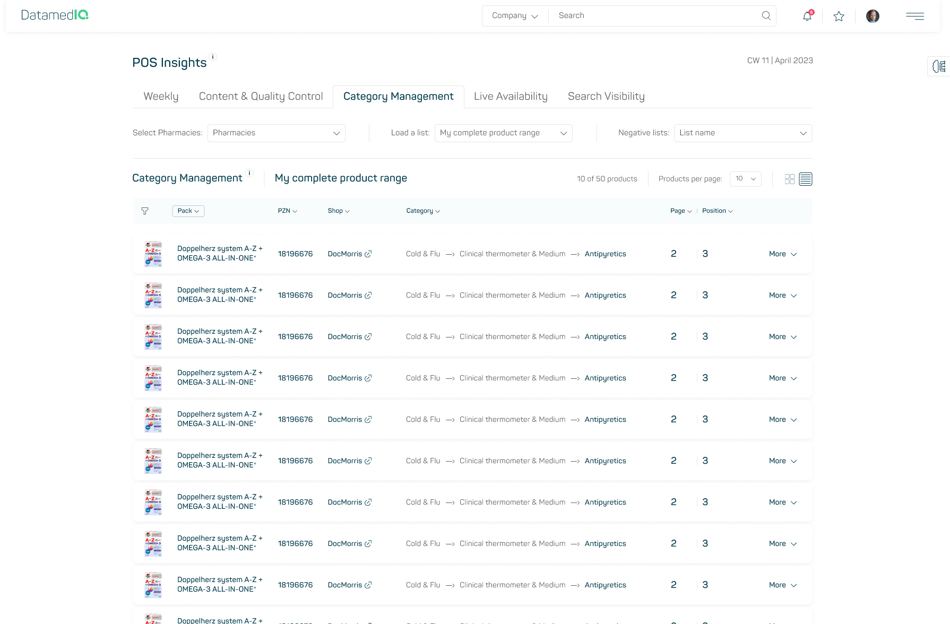This screenshot has width=950, height=624.
Task: Open DocMorris external link icon in sixth row
Action: point(368,461)
